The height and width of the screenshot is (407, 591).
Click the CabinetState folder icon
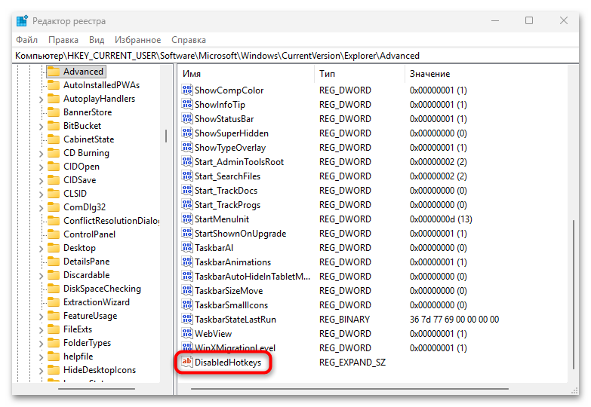(x=54, y=139)
